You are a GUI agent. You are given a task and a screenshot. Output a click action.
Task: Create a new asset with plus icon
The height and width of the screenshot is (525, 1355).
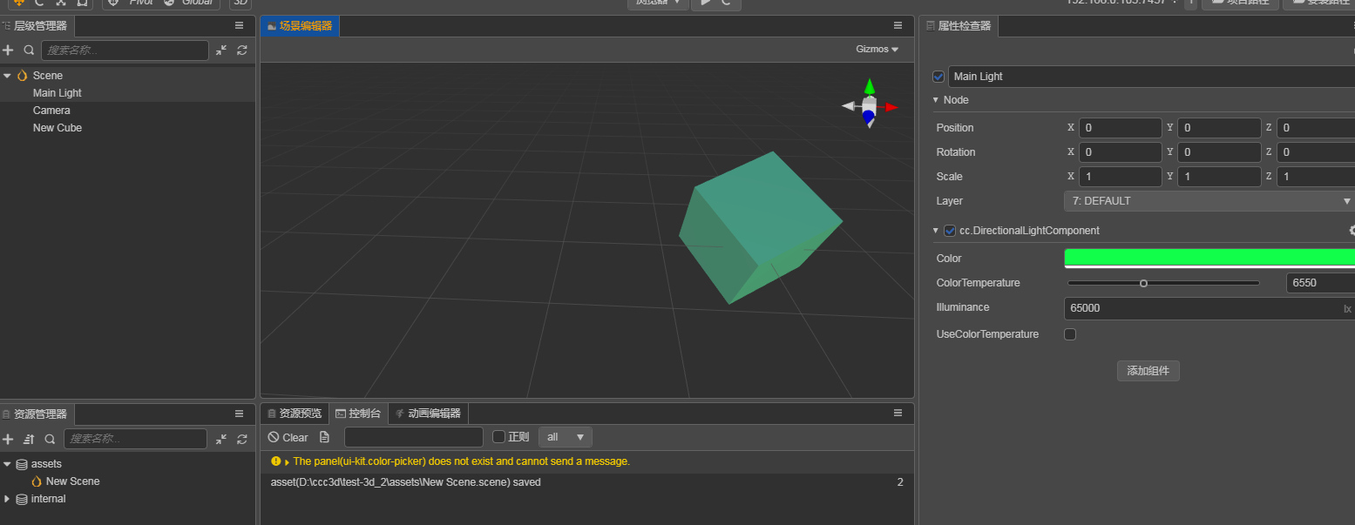pos(9,440)
